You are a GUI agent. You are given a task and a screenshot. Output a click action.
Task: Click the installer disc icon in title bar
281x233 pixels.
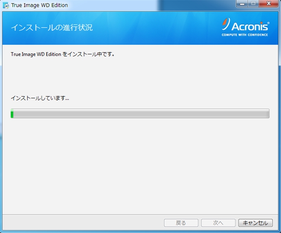pos(6,6)
